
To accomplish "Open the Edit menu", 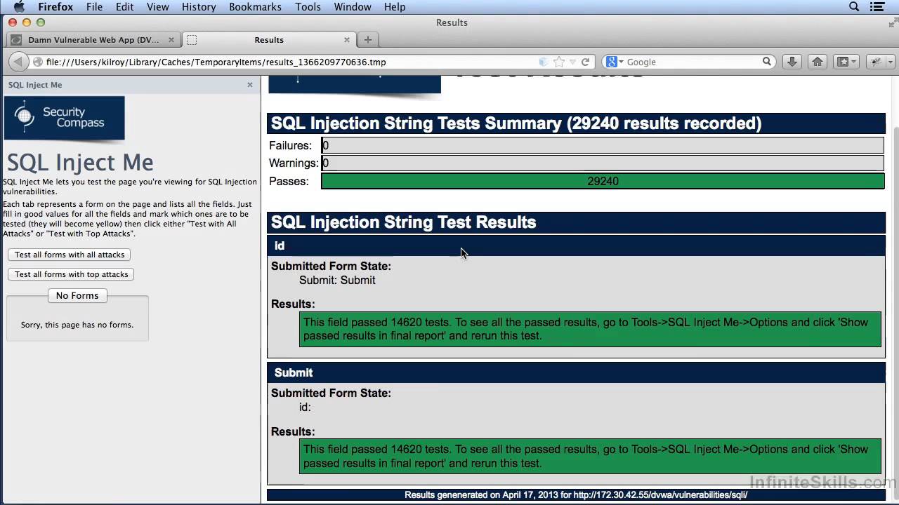I will (x=125, y=7).
